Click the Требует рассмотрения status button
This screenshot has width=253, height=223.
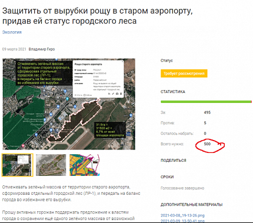point(184,74)
